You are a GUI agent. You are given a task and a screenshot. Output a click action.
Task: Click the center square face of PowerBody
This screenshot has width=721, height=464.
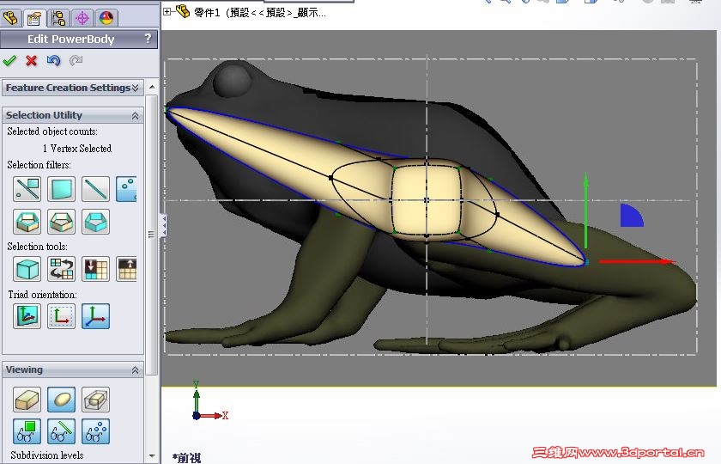427,201
